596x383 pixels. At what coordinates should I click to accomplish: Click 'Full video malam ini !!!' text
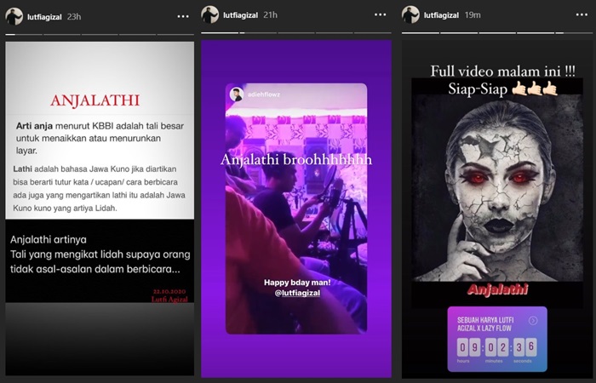pos(502,71)
